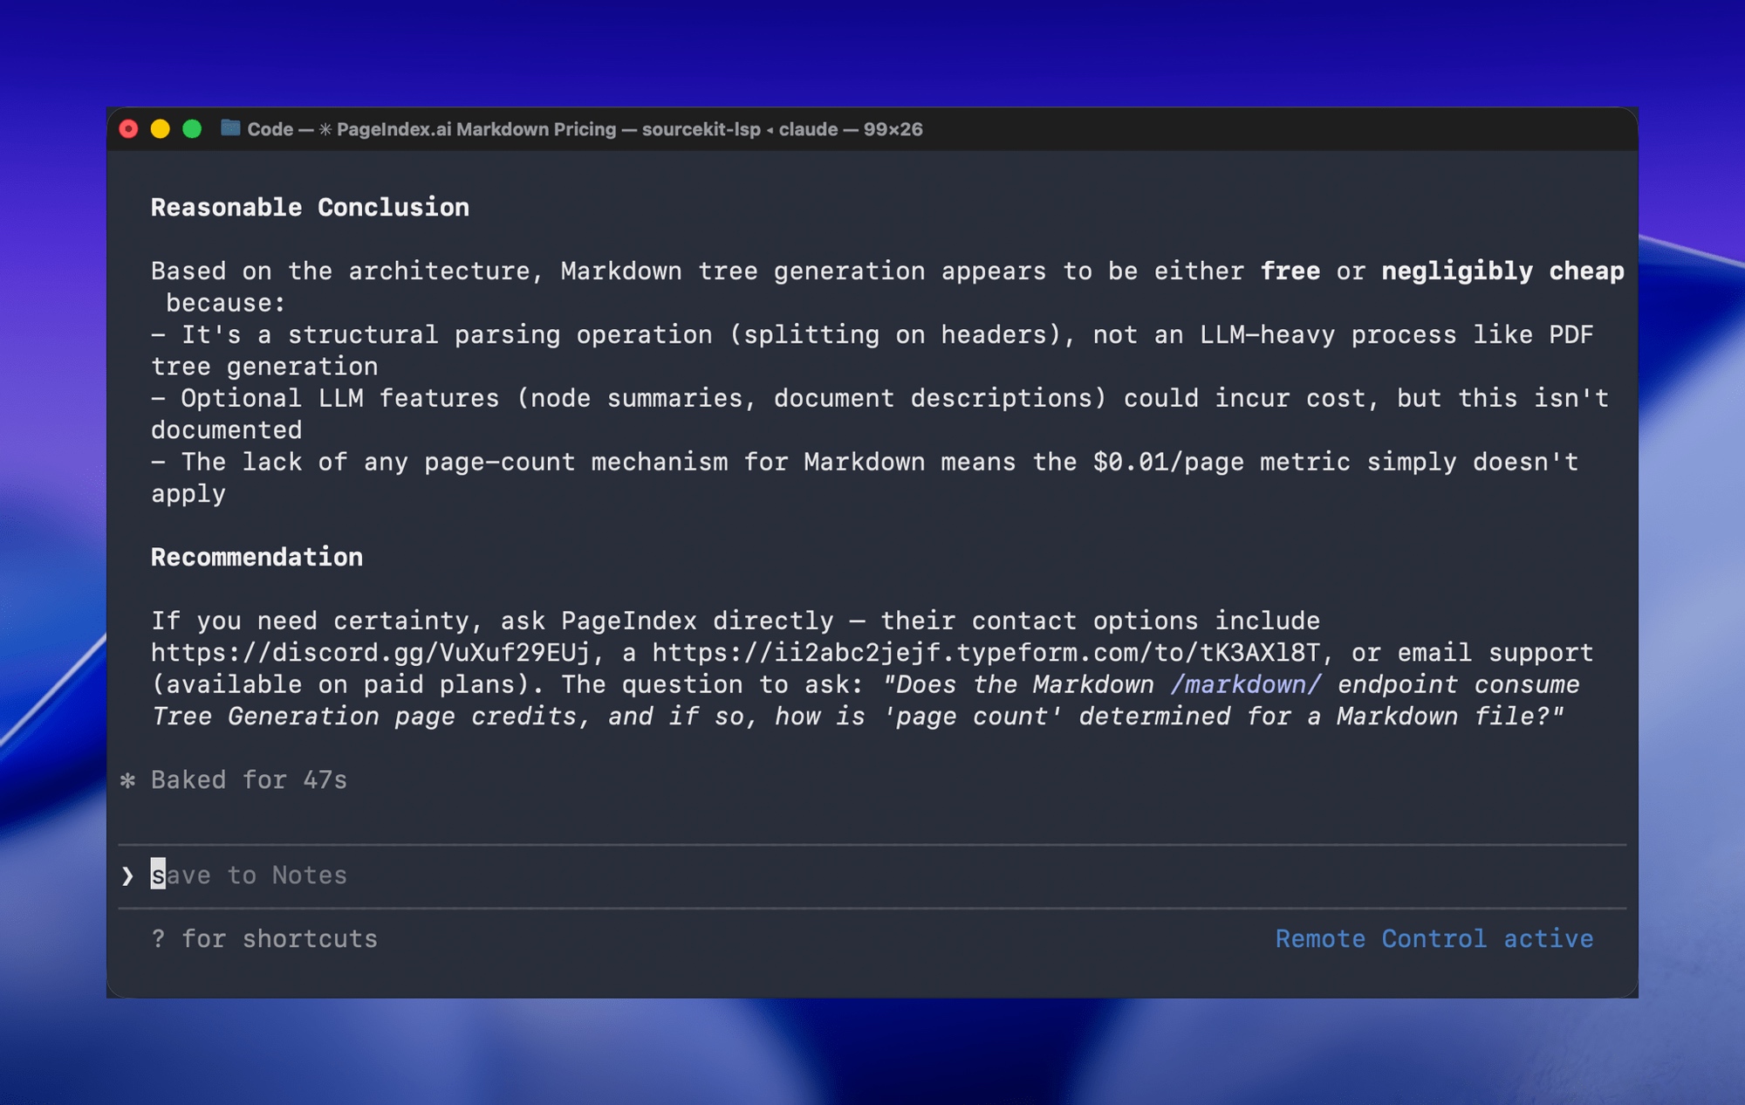Click the Baked for 47s status text
The width and height of the screenshot is (1745, 1105).
(x=249, y=780)
